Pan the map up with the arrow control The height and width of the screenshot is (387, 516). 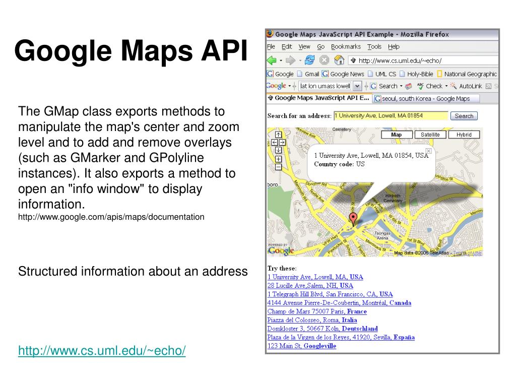pos(278,134)
